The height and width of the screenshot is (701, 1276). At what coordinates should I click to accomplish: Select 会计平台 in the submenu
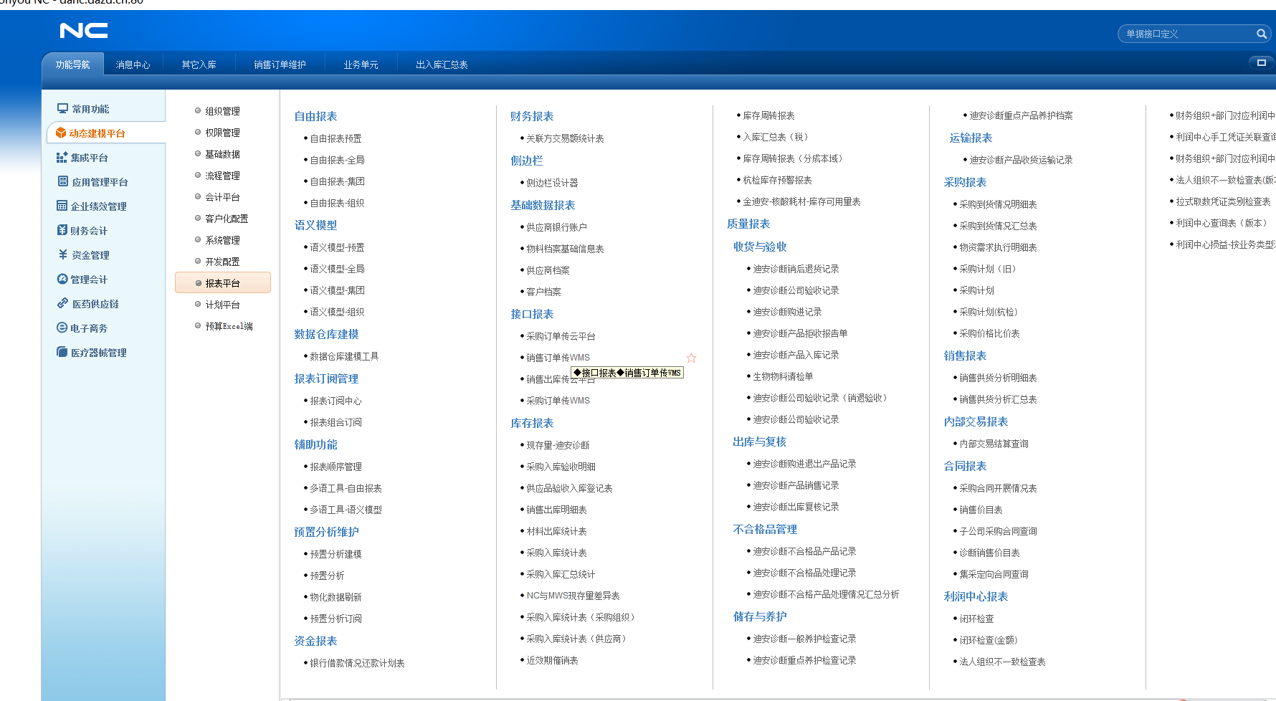(222, 197)
